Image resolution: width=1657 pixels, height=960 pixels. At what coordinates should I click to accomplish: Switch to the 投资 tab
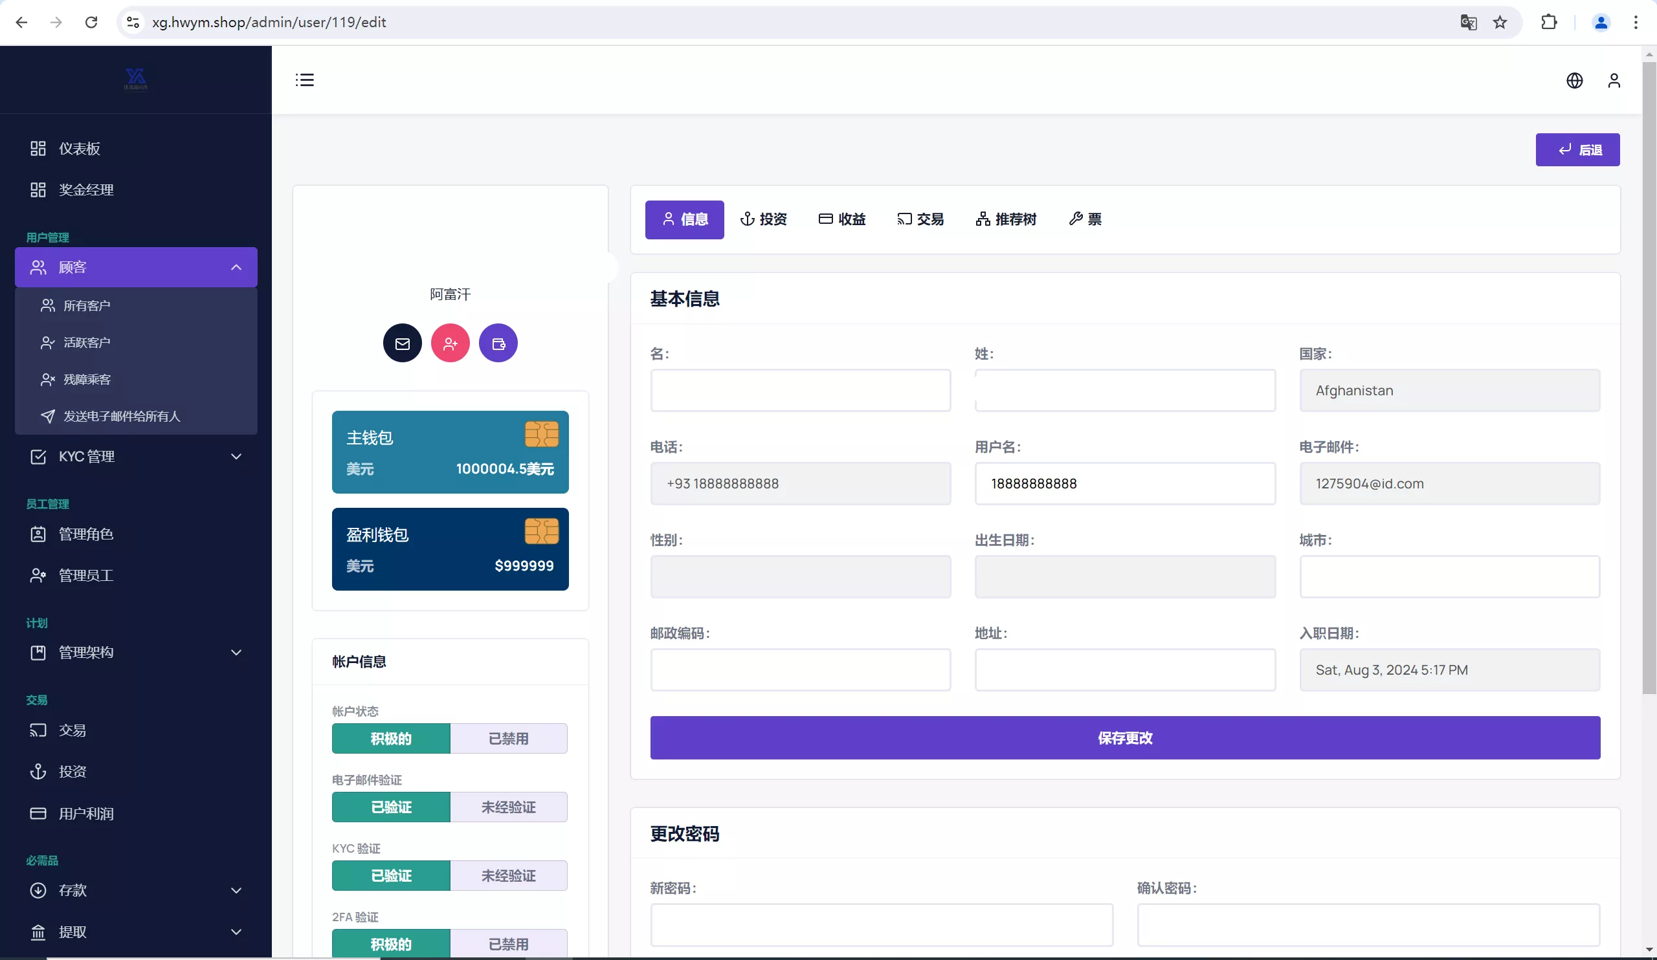[763, 219]
